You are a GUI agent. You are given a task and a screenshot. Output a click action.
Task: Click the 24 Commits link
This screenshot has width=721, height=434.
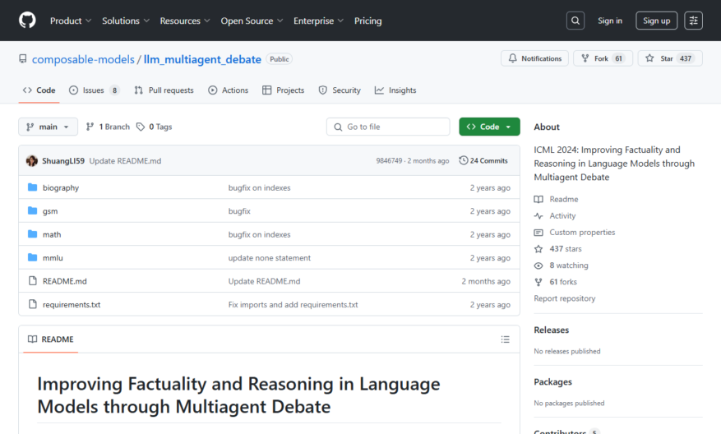pyautogui.click(x=483, y=160)
